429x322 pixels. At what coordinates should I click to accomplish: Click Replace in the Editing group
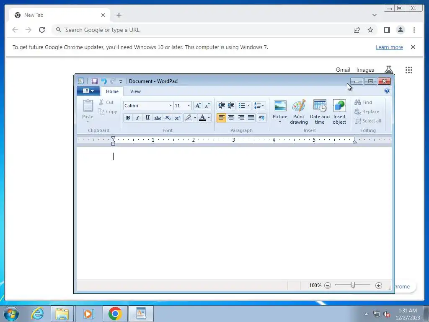367,112
